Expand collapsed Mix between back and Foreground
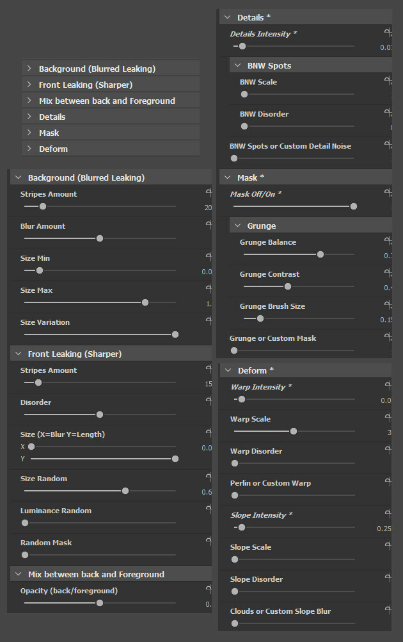The width and height of the screenshot is (403, 642). (29, 101)
